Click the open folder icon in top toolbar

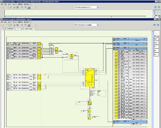coord(6,7)
